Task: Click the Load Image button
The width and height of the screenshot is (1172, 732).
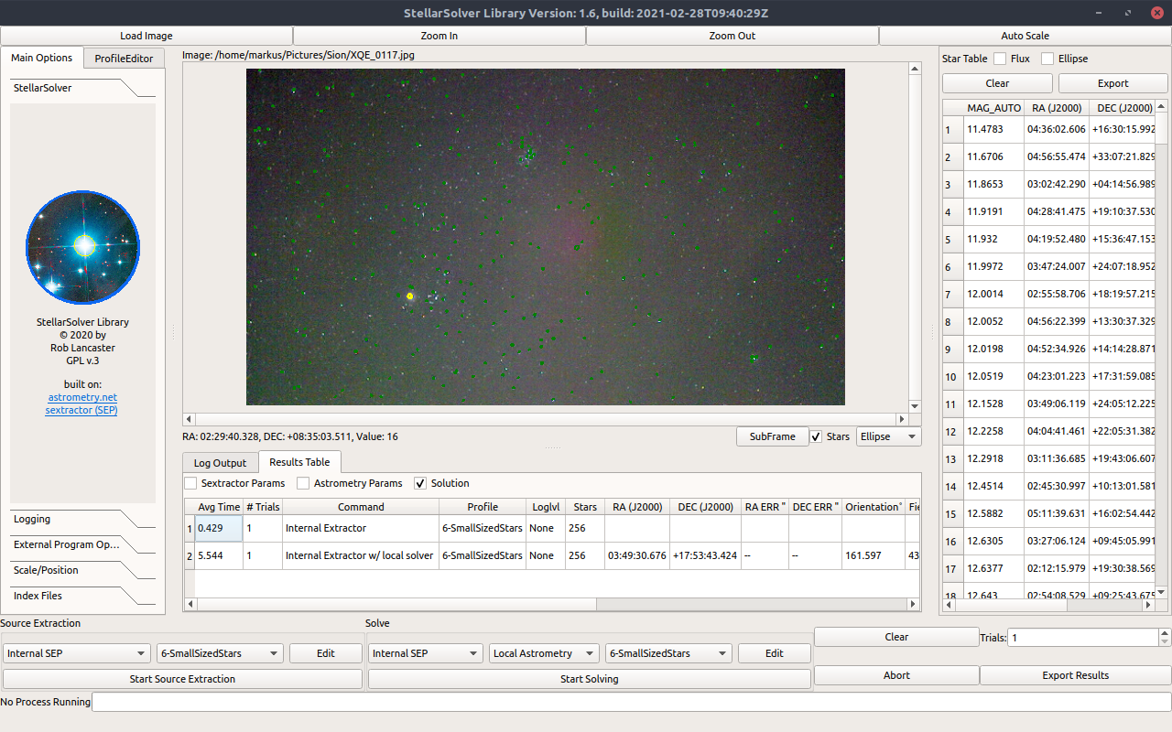Action: pos(146,36)
